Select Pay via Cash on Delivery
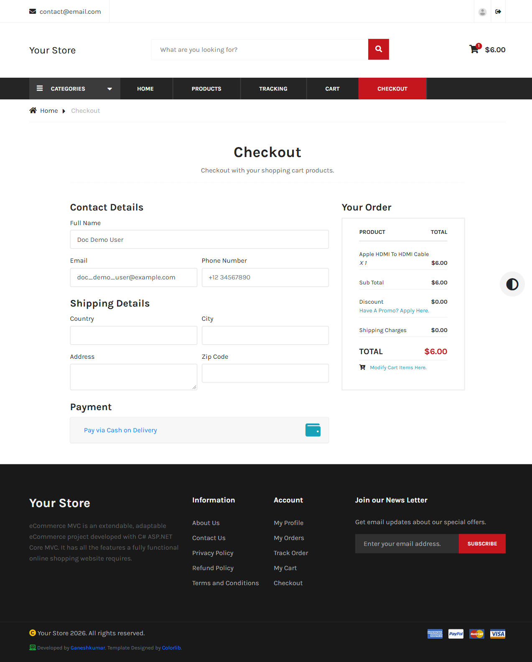Image resolution: width=532 pixels, height=662 pixels. pos(120,430)
